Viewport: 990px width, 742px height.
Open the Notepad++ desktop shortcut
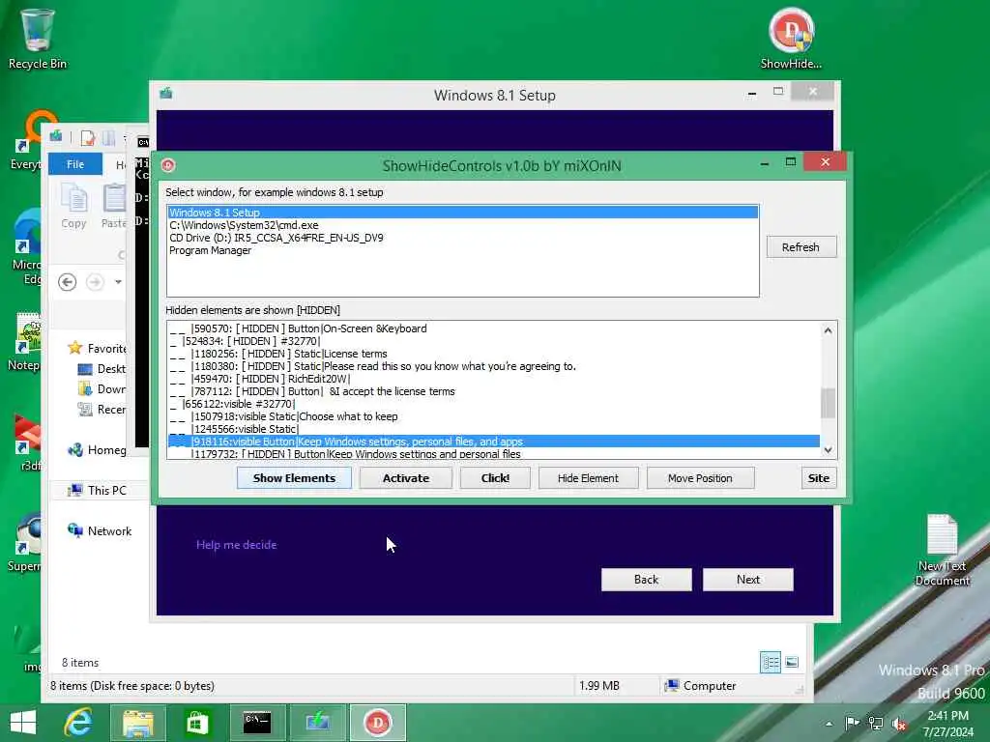coord(24,341)
